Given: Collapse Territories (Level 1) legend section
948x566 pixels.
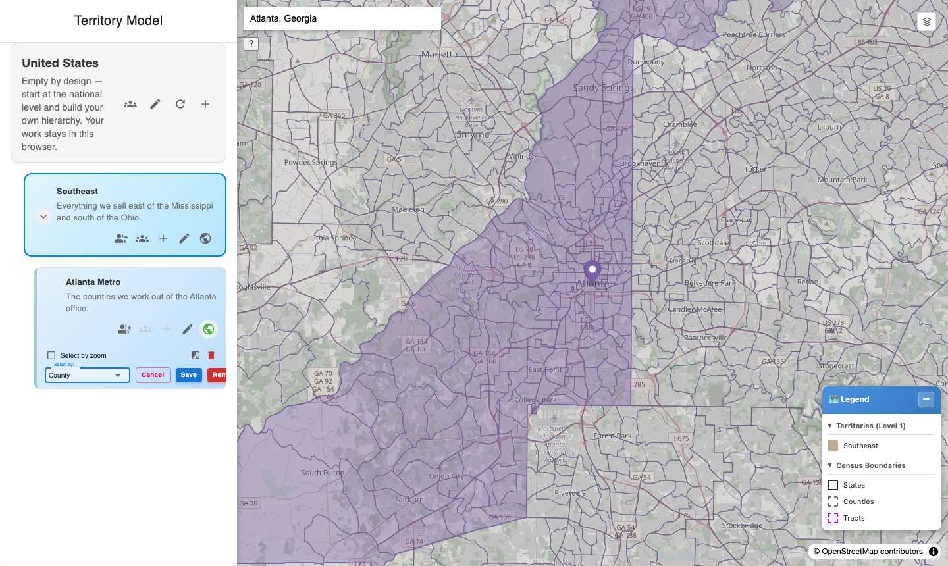Looking at the screenshot, I should (829, 426).
